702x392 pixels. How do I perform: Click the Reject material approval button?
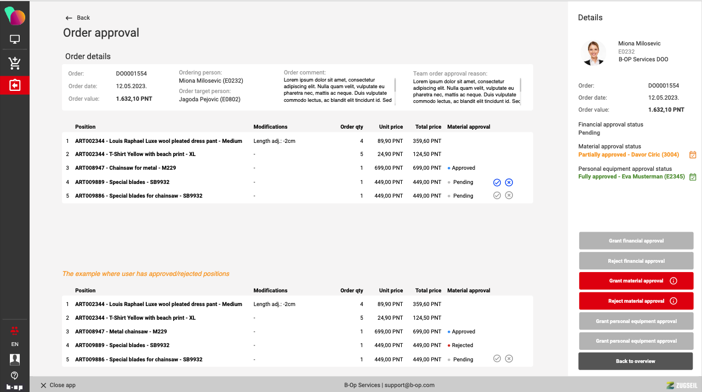click(x=636, y=301)
